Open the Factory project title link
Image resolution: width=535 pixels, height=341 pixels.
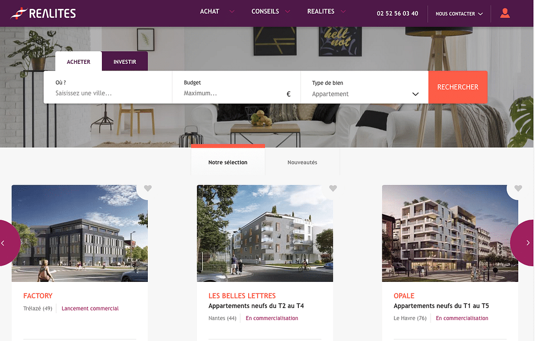click(x=38, y=296)
